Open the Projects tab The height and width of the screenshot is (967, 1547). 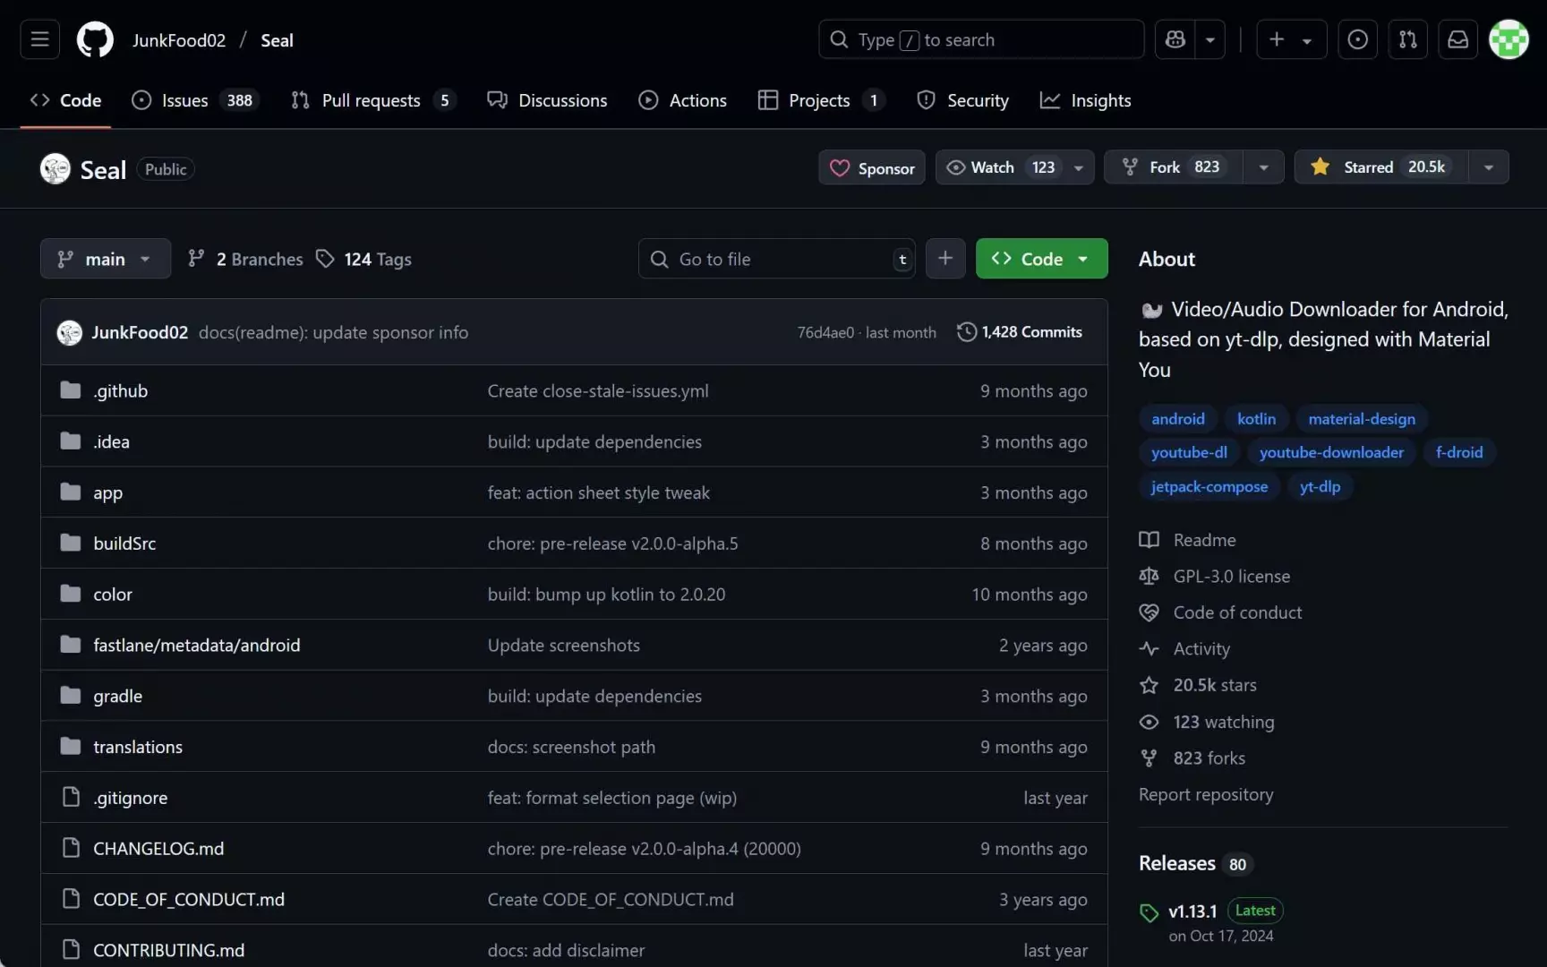(821, 100)
